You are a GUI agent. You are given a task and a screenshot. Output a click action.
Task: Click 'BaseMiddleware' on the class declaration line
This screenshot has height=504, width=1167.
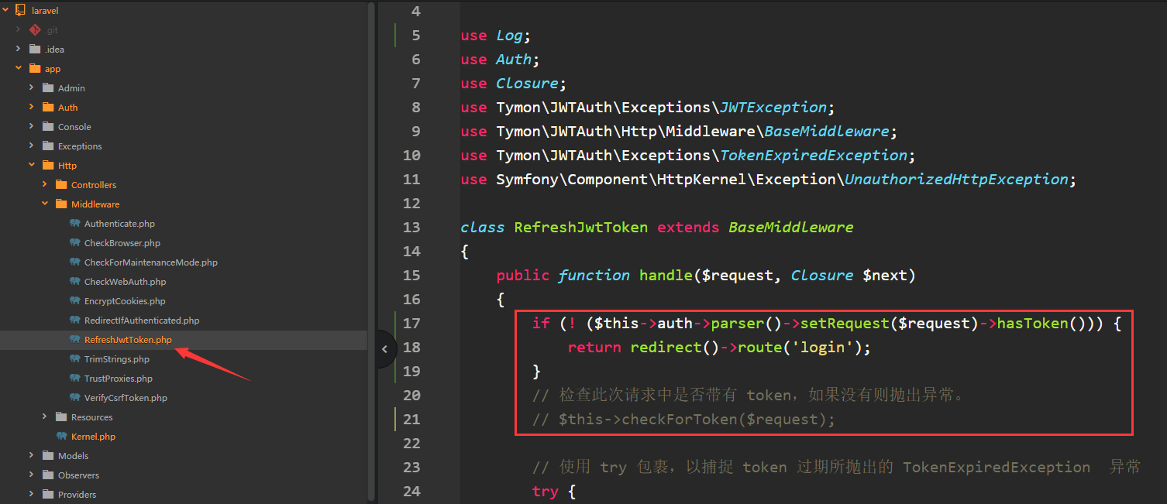click(x=790, y=227)
